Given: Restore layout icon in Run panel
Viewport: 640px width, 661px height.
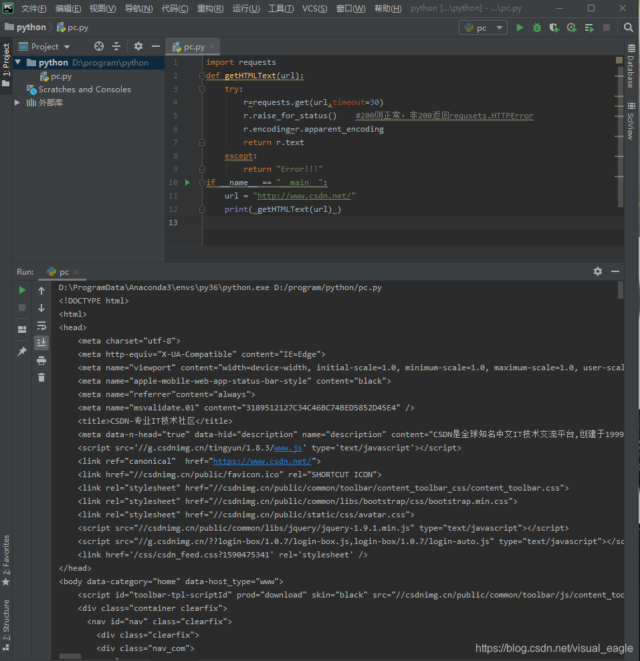Looking at the screenshot, I should pyautogui.click(x=22, y=329).
